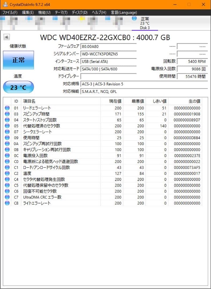
Task: Click the raw value 00000000237E
Action: pos(187,156)
